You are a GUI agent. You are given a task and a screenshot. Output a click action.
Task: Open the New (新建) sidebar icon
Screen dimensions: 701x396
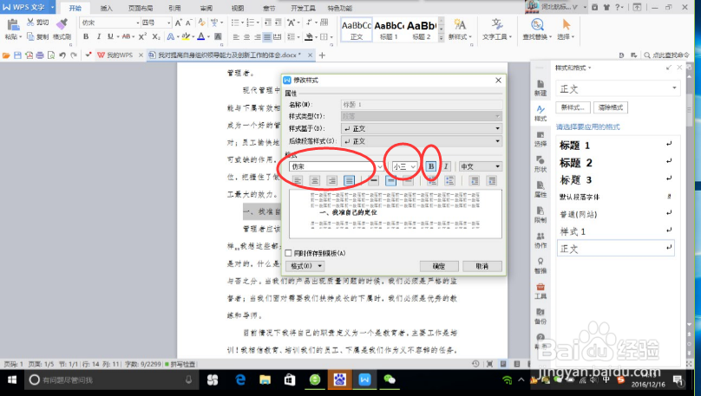pos(540,88)
